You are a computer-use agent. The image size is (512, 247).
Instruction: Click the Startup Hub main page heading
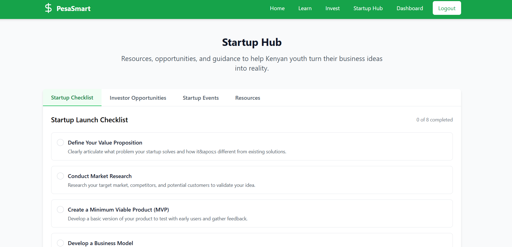click(252, 42)
